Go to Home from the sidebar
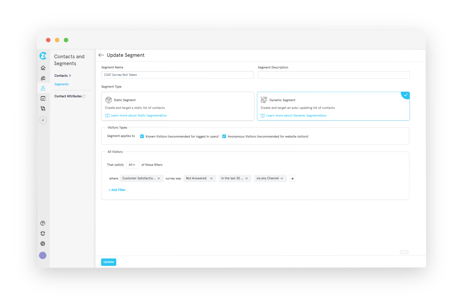Image resolution: width=463 pixels, height=298 pixels. 43,68
